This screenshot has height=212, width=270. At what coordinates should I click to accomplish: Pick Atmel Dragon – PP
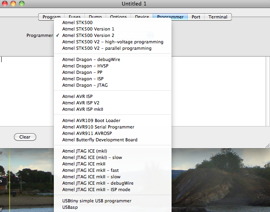pos(113,72)
